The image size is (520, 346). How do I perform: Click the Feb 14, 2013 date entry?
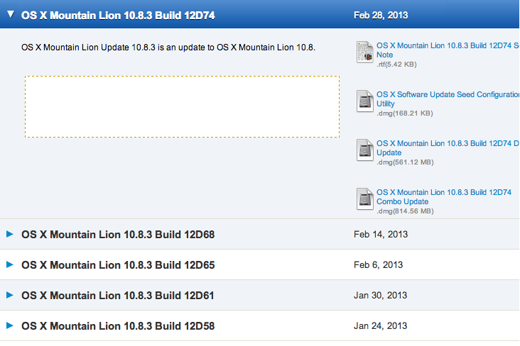coord(381,235)
